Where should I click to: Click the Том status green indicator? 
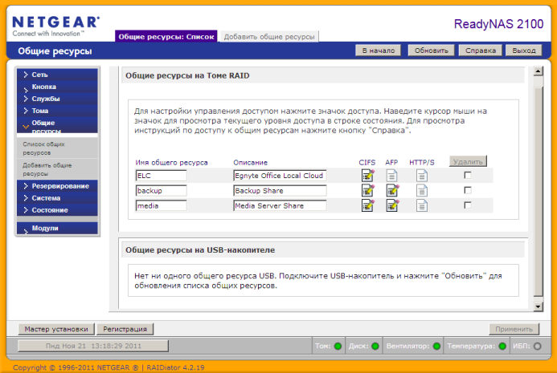(x=338, y=346)
